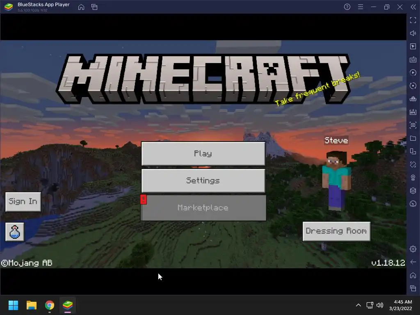Open the Marketplace
Image resolution: width=420 pixels, height=315 pixels.
coord(203,208)
